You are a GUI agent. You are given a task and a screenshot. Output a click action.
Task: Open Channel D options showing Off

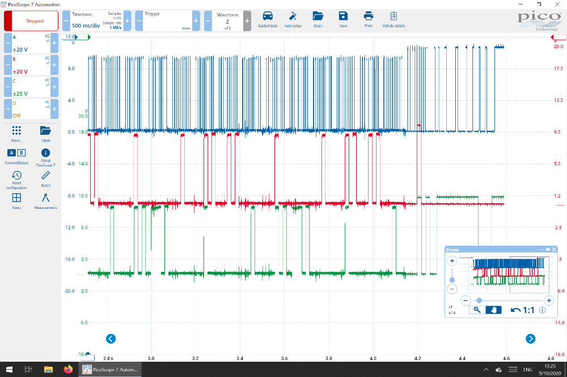coord(31,108)
